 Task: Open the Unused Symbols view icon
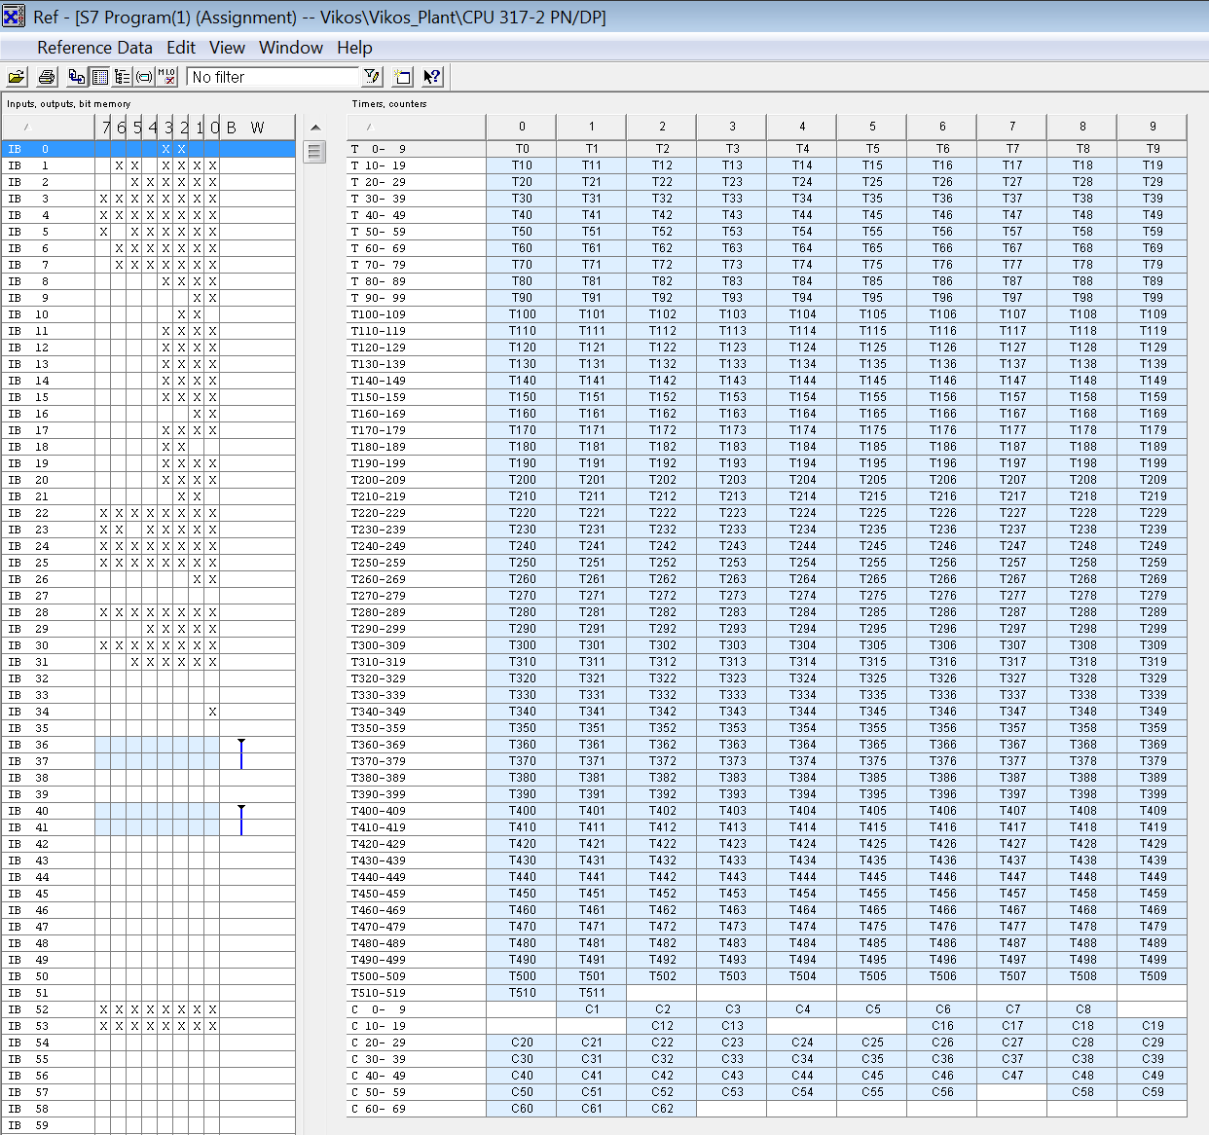[144, 77]
